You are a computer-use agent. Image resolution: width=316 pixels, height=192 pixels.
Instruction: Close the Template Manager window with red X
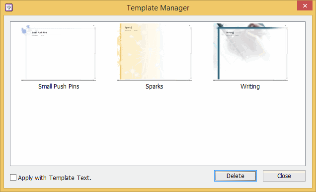click(x=305, y=5)
